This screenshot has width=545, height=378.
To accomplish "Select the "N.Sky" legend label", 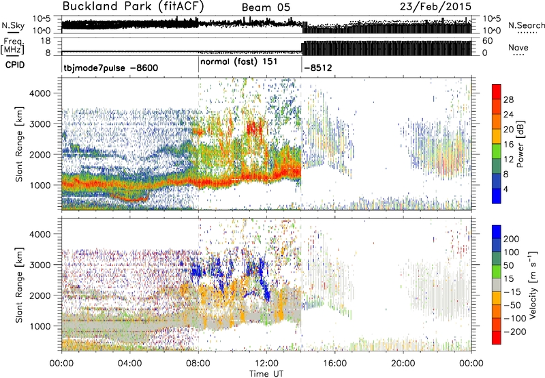I will (x=13, y=26).
